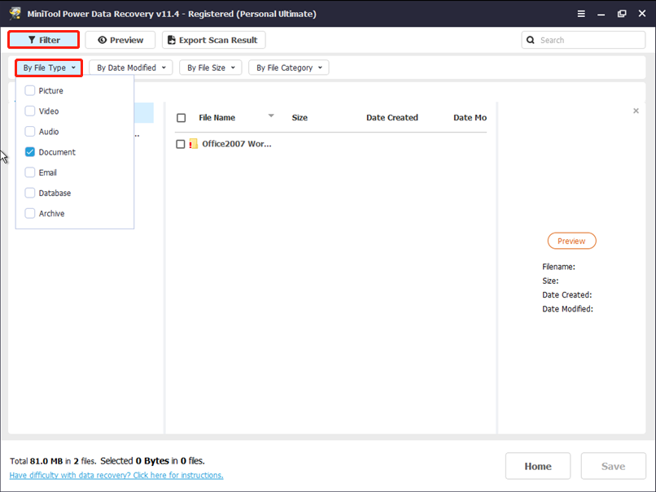Check the Office2007 Word file row checkbox
656x492 pixels.
(x=181, y=144)
